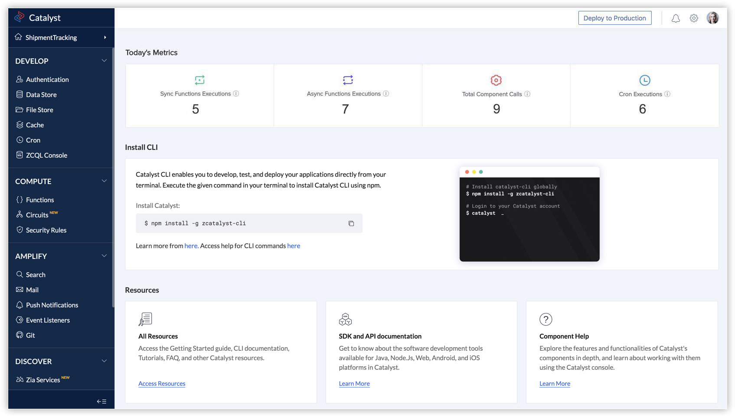Viewport: 735px width, 417px height.
Task: Click the Today's Metrics heading
Action: click(x=151, y=52)
